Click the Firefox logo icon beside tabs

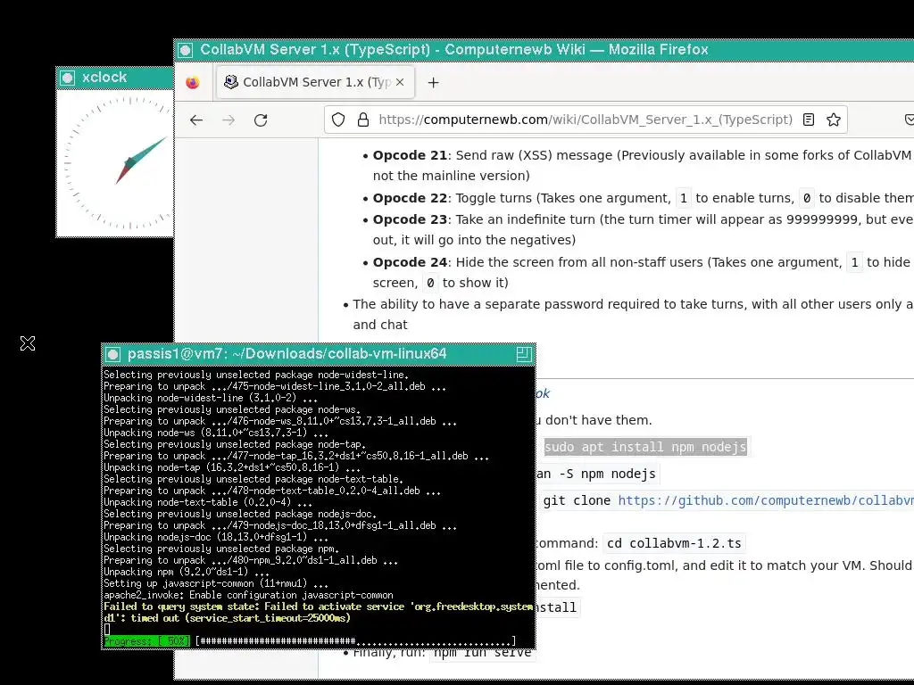[x=193, y=83]
